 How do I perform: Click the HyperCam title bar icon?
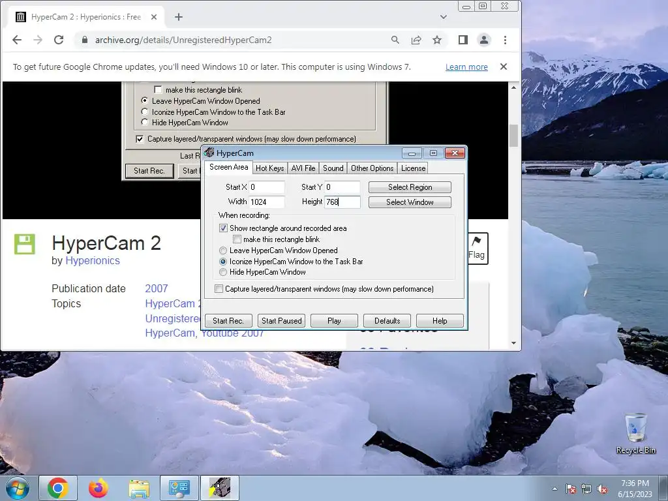pos(209,153)
